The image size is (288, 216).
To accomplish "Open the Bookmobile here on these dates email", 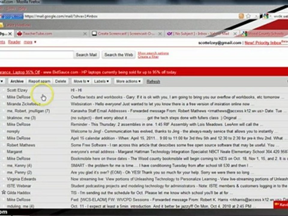I will (144, 158).
